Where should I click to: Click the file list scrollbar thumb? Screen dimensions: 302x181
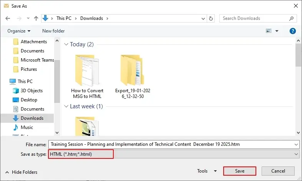click(x=298, y=55)
